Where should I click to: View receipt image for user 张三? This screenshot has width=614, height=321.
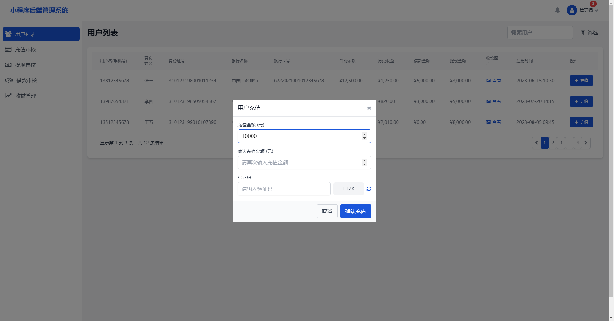(x=493, y=81)
